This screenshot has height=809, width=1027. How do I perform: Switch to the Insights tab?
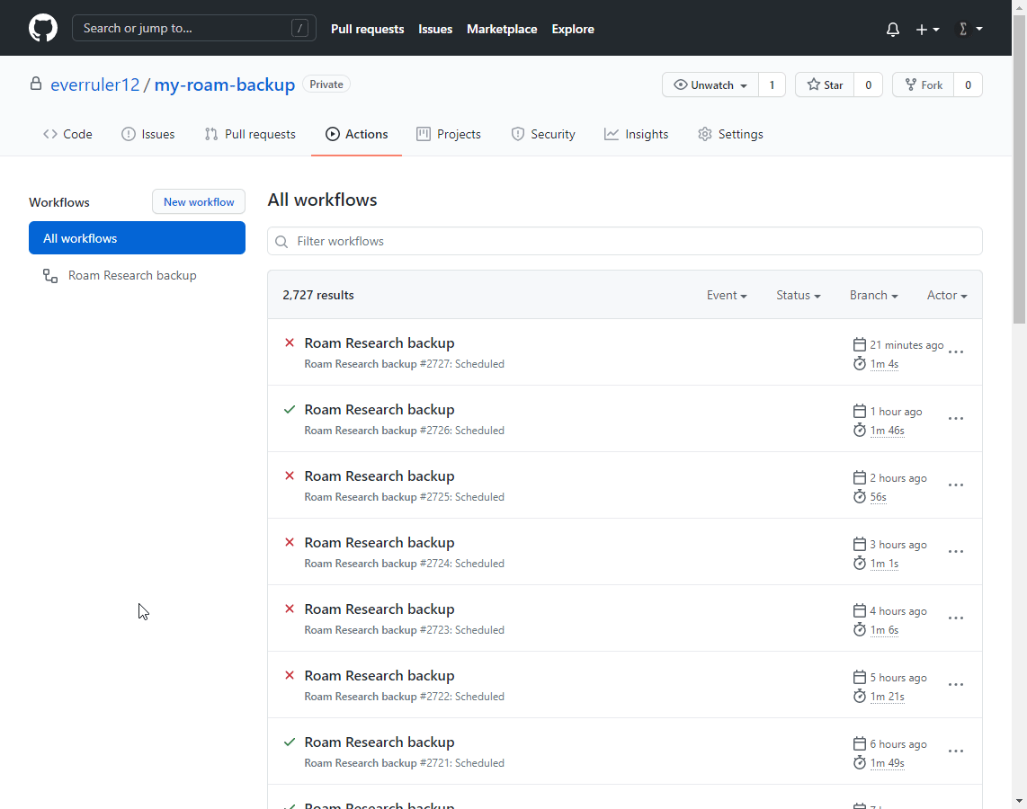pyautogui.click(x=637, y=134)
